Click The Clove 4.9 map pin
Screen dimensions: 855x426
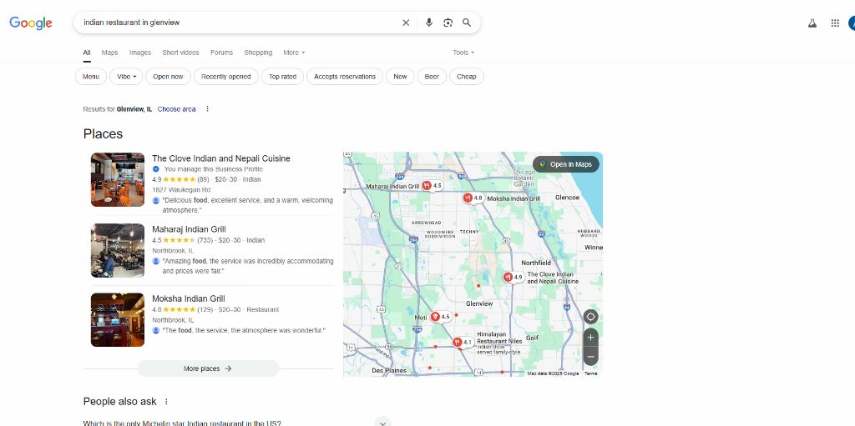click(508, 278)
